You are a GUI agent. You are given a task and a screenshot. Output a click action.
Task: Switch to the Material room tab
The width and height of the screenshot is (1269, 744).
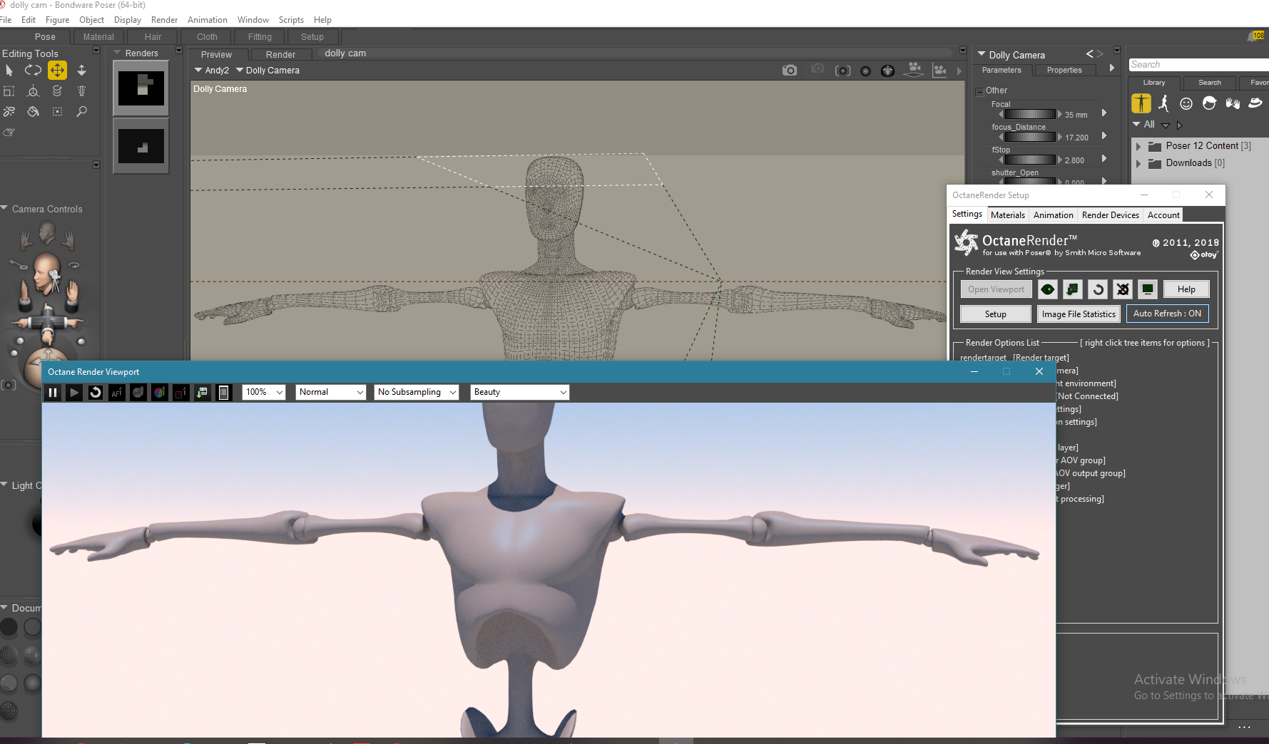coord(98,37)
